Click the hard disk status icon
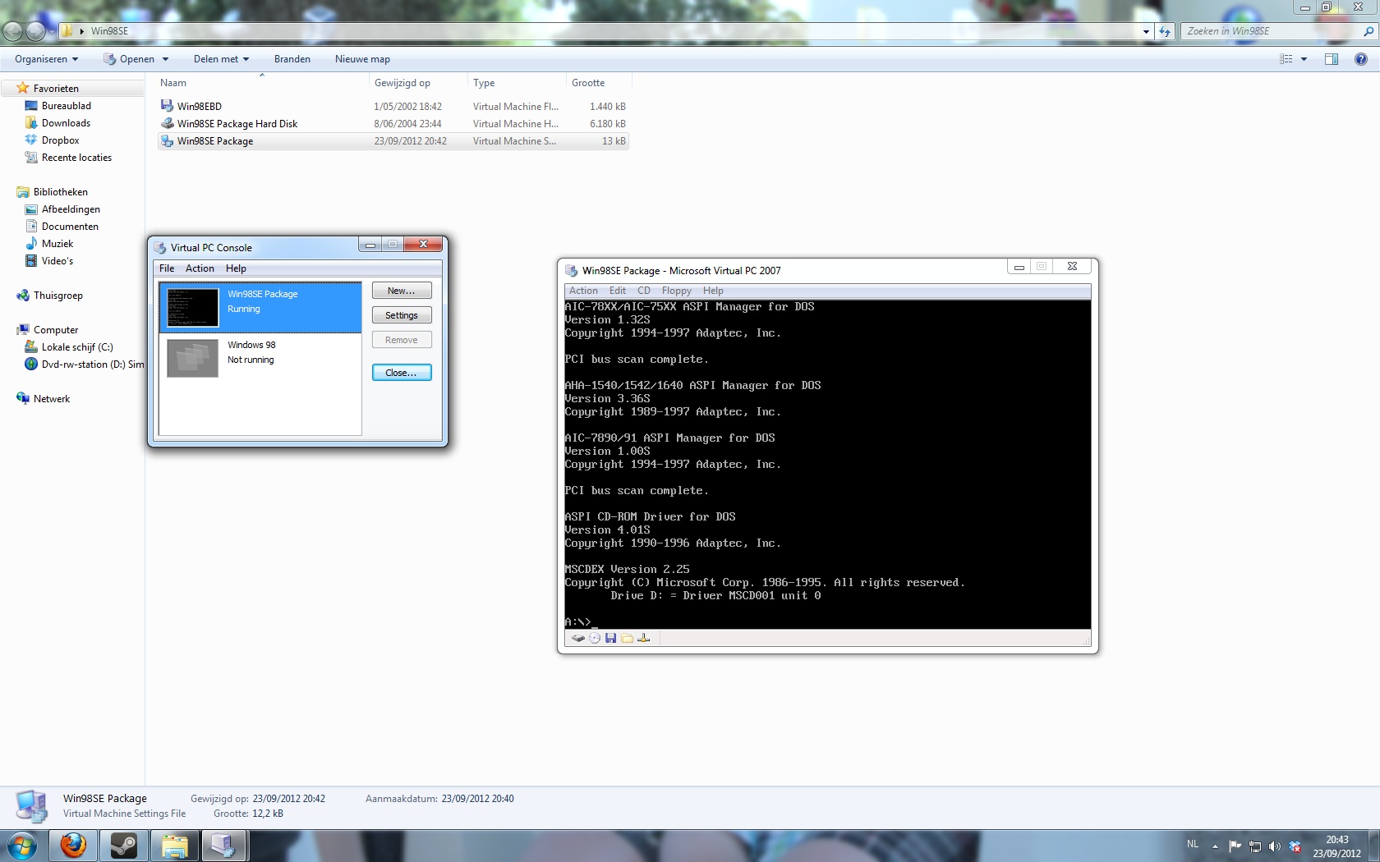This screenshot has height=862, width=1380. (x=578, y=638)
